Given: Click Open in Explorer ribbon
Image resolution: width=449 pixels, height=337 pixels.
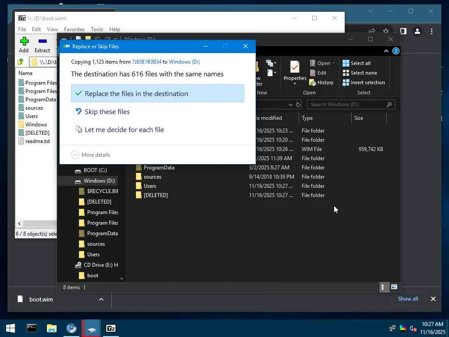Looking at the screenshot, I should pos(322,63).
